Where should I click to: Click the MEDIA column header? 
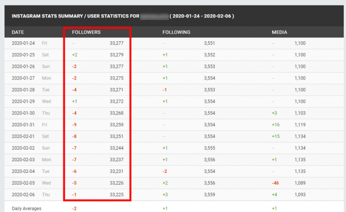point(279,32)
